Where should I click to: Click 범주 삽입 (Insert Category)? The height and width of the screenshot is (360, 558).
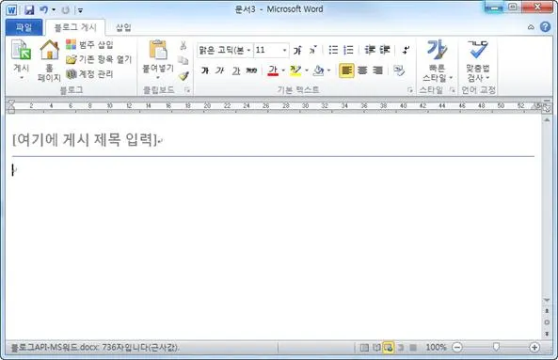click(x=89, y=44)
